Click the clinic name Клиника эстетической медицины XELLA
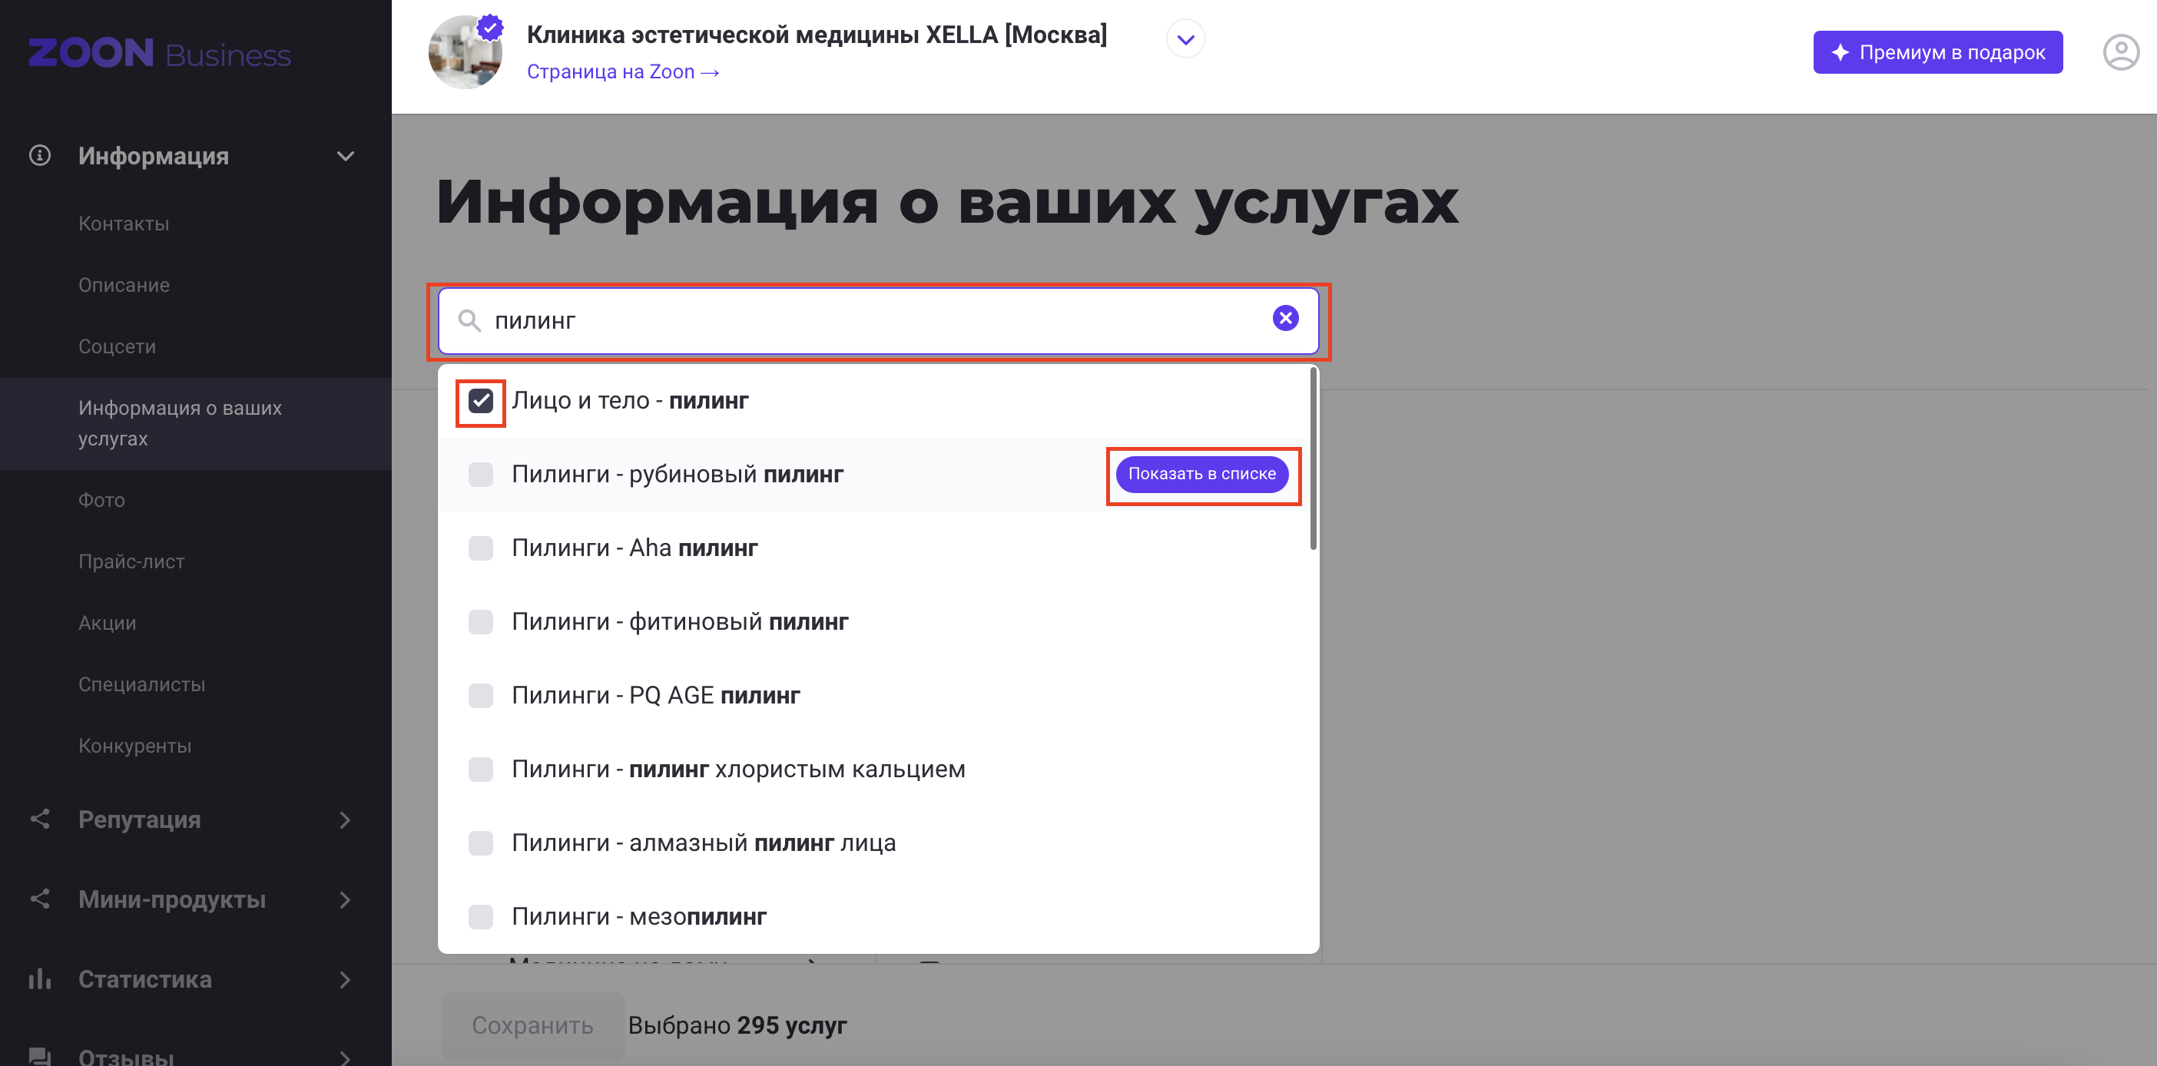Screen dimensions: 2157x1066 tap(817, 35)
